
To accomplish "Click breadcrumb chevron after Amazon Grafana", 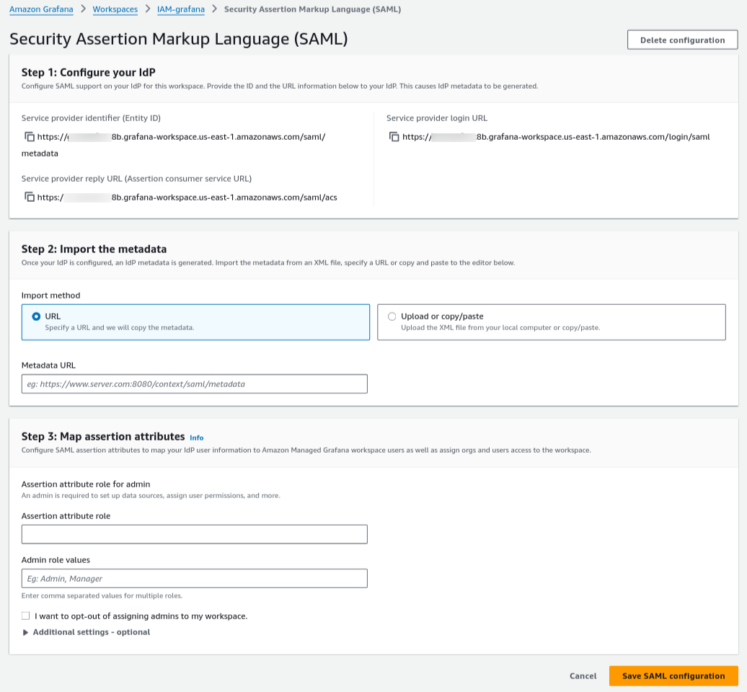I will 83,9.
